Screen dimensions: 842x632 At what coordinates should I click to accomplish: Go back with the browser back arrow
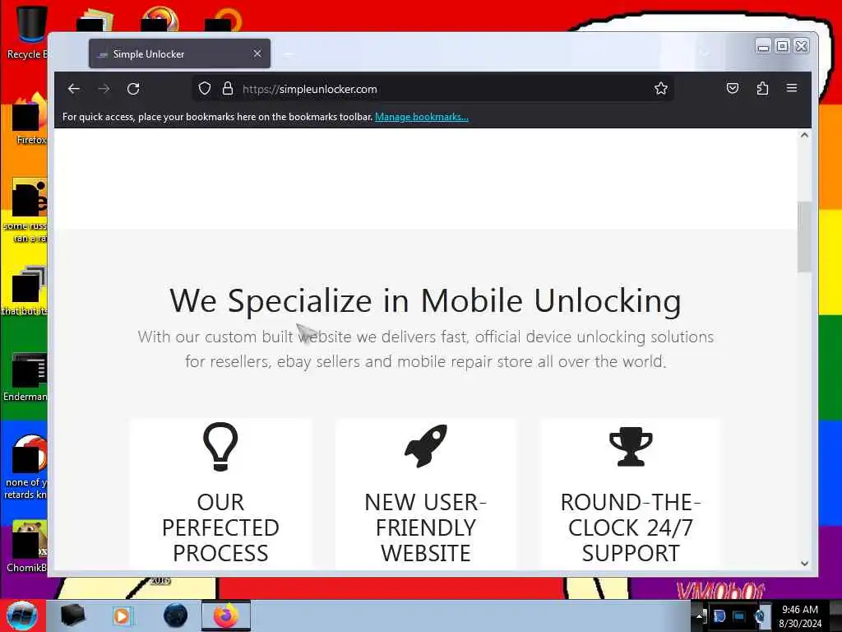coord(74,89)
